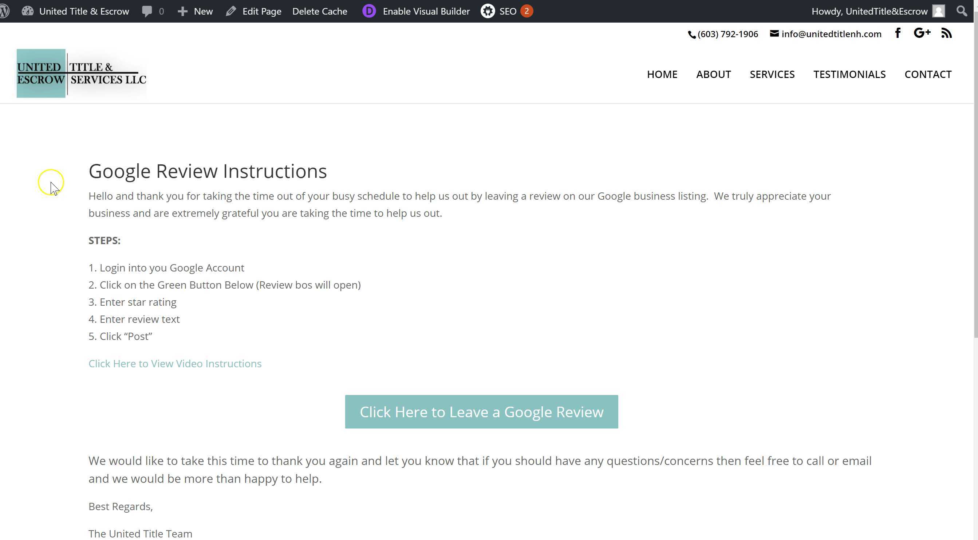The image size is (978, 540).
Task: Click the Leave a Google Review button
Action: (481, 411)
